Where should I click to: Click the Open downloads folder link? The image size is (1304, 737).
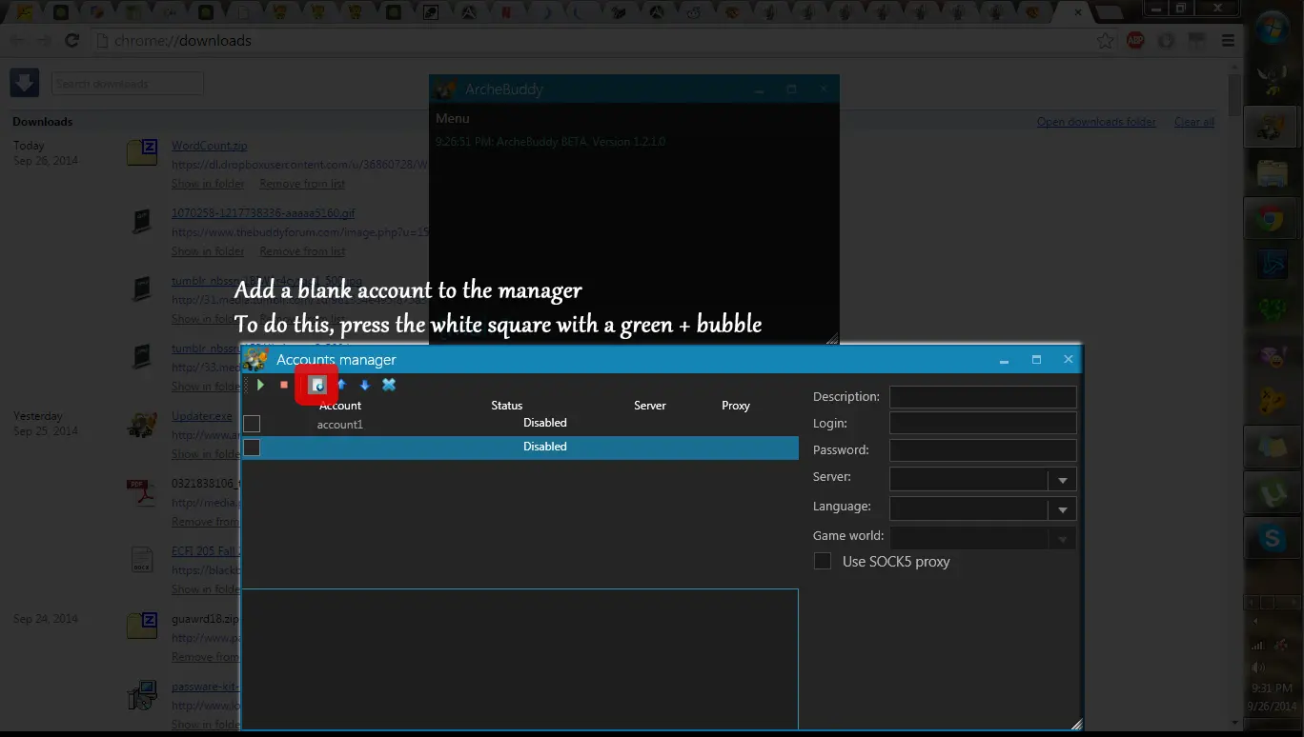coord(1095,122)
